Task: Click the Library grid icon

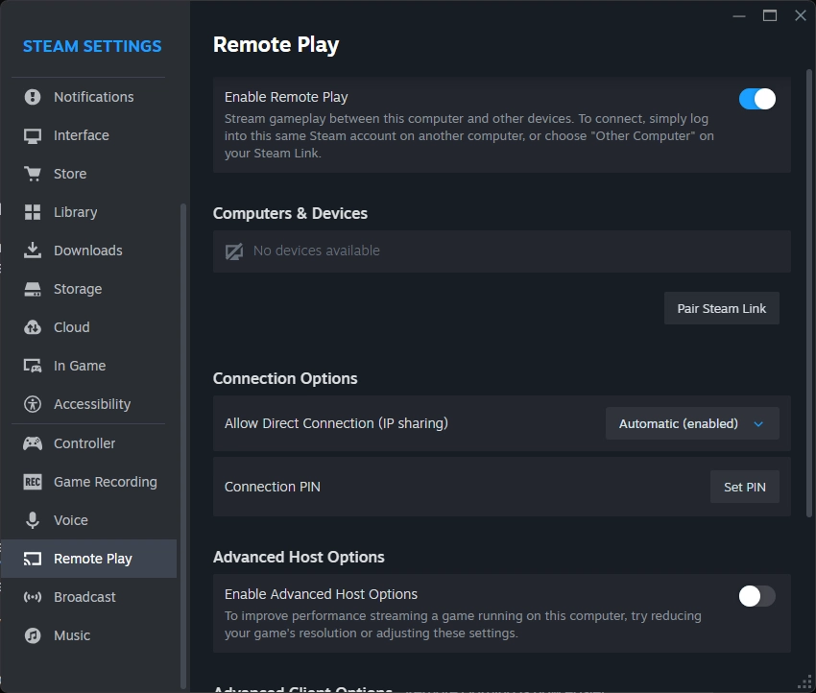Action: coord(33,212)
